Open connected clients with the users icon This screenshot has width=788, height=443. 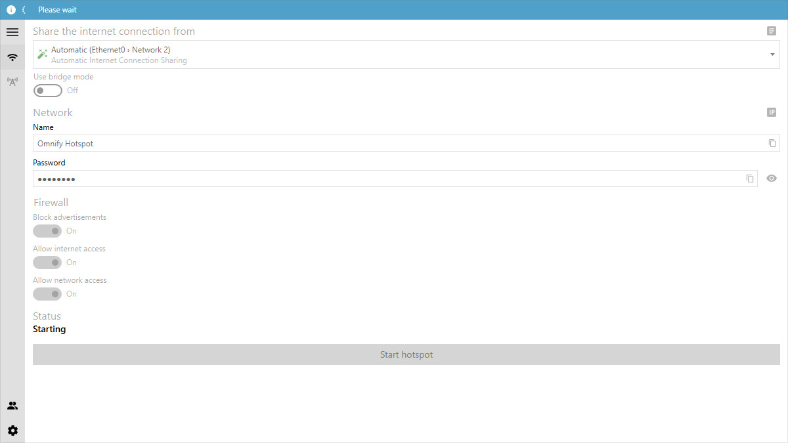coord(12,405)
